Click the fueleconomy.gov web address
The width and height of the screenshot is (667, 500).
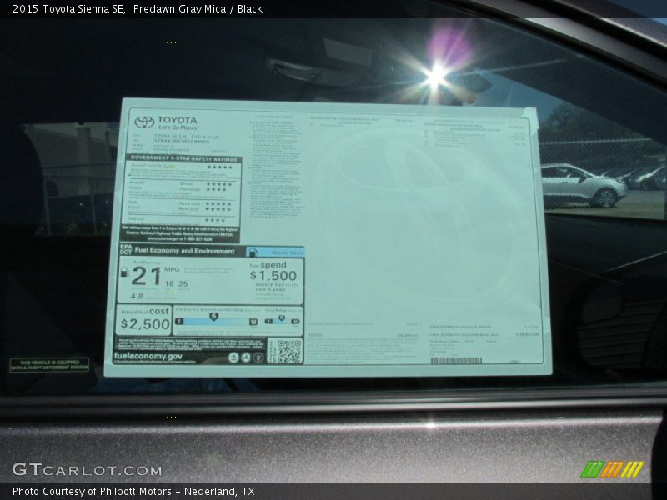148,357
